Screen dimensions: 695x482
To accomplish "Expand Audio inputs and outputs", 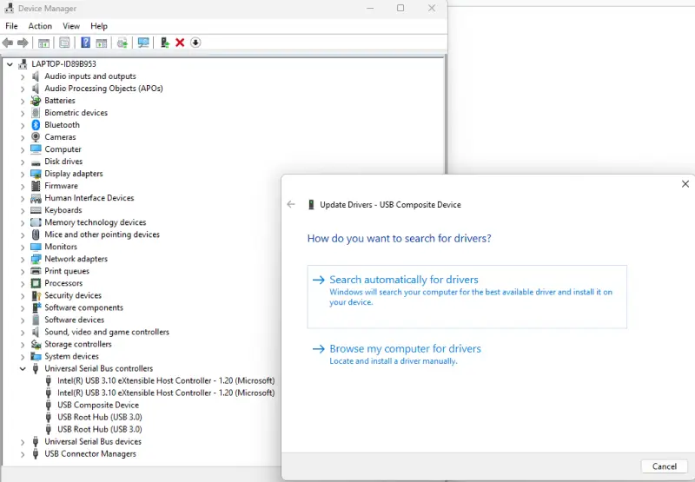I will tap(23, 76).
